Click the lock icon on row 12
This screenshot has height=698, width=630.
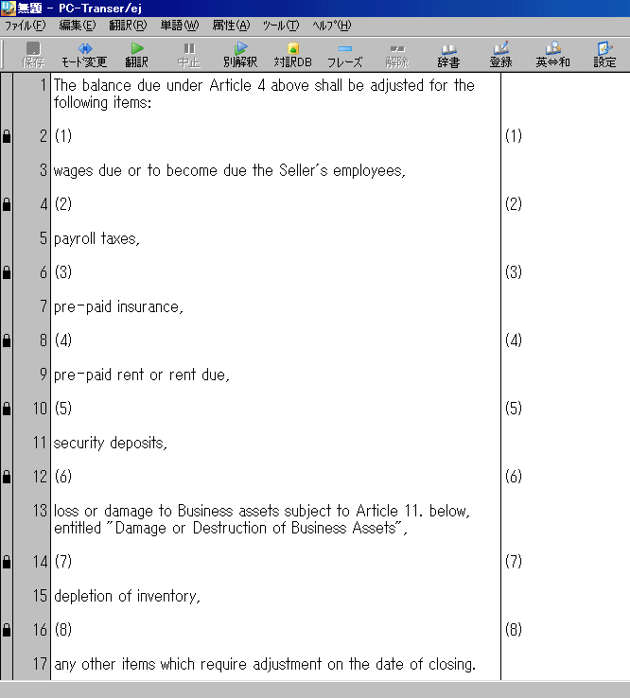(7, 477)
